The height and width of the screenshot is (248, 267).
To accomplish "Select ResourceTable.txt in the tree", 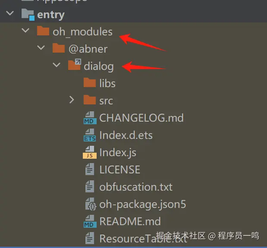I will [x=143, y=239].
